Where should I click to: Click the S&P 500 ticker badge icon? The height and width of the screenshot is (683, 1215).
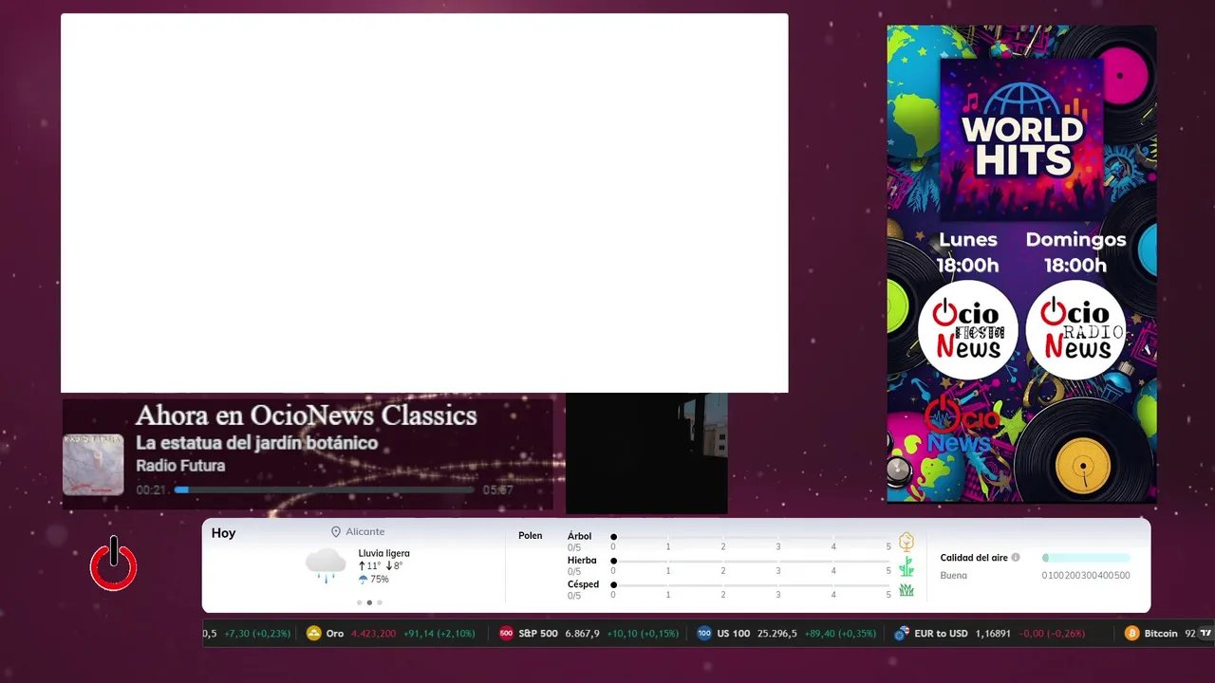tap(506, 633)
